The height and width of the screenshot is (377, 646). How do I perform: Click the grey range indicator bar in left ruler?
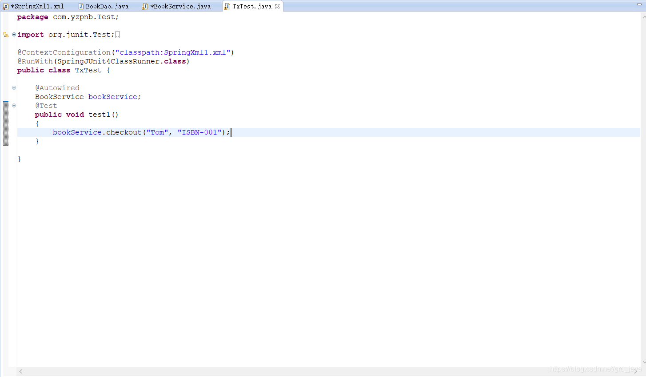click(x=6, y=123)
